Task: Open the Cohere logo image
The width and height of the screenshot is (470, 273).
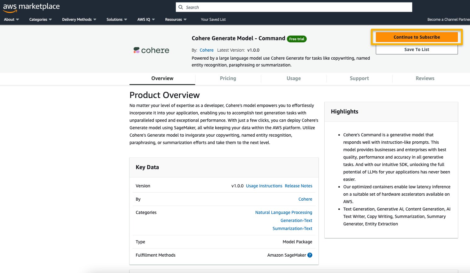Action: 151,50
